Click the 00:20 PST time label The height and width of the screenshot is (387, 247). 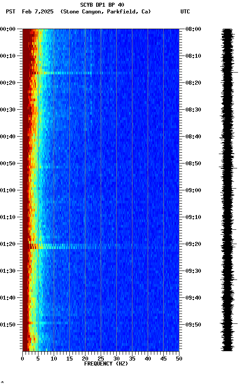tap(8, 83)
